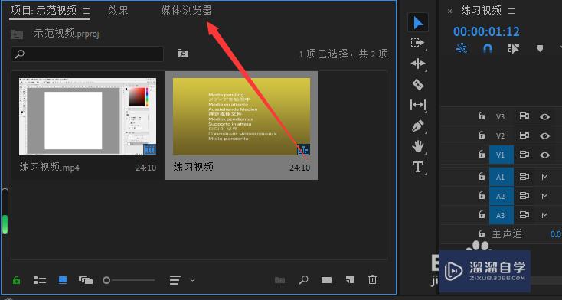Select the Pen tool
The image size is (562, 300).
(x=417, y=126)
